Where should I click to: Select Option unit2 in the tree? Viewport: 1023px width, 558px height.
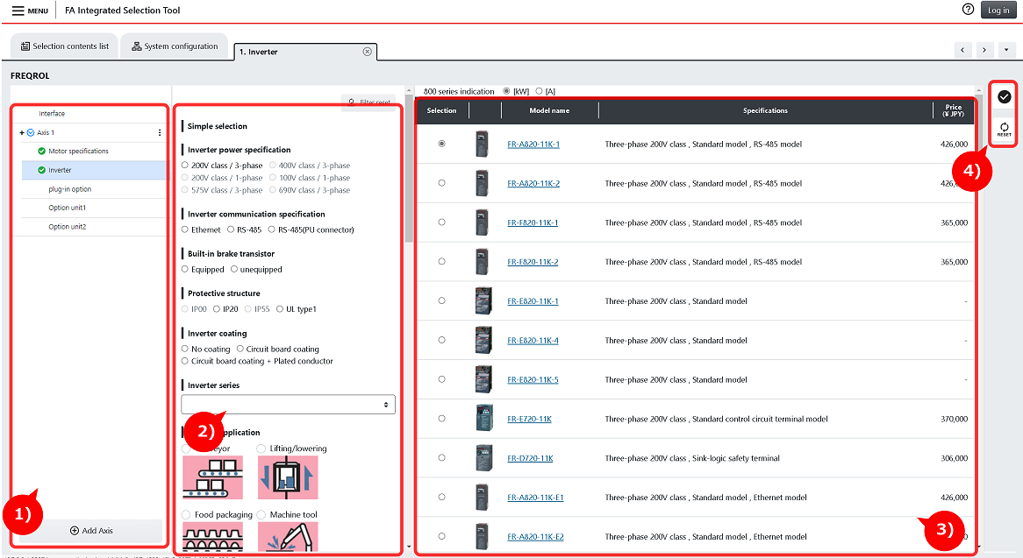click(x=68, y=227)
